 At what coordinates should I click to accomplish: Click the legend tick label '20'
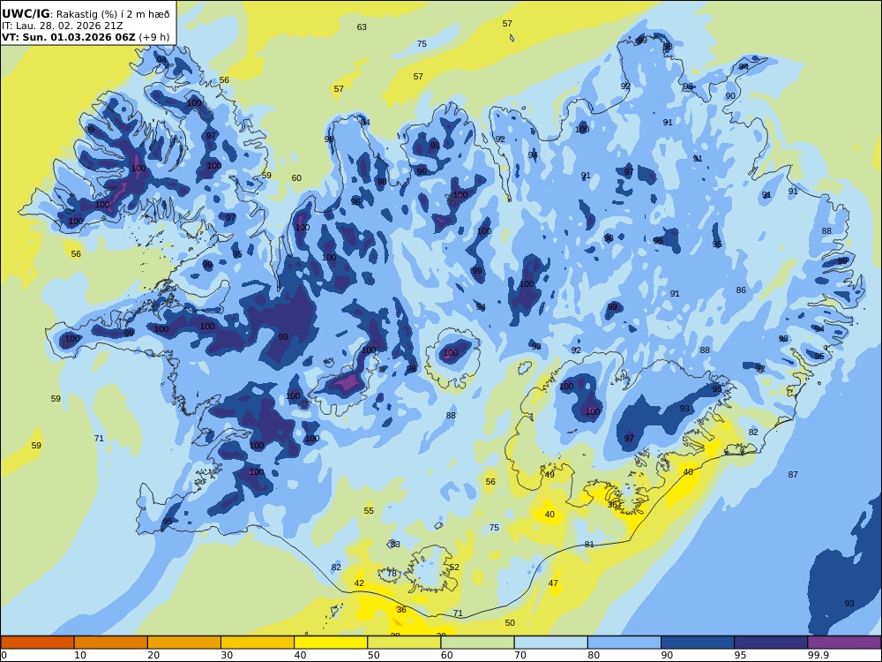153,655
